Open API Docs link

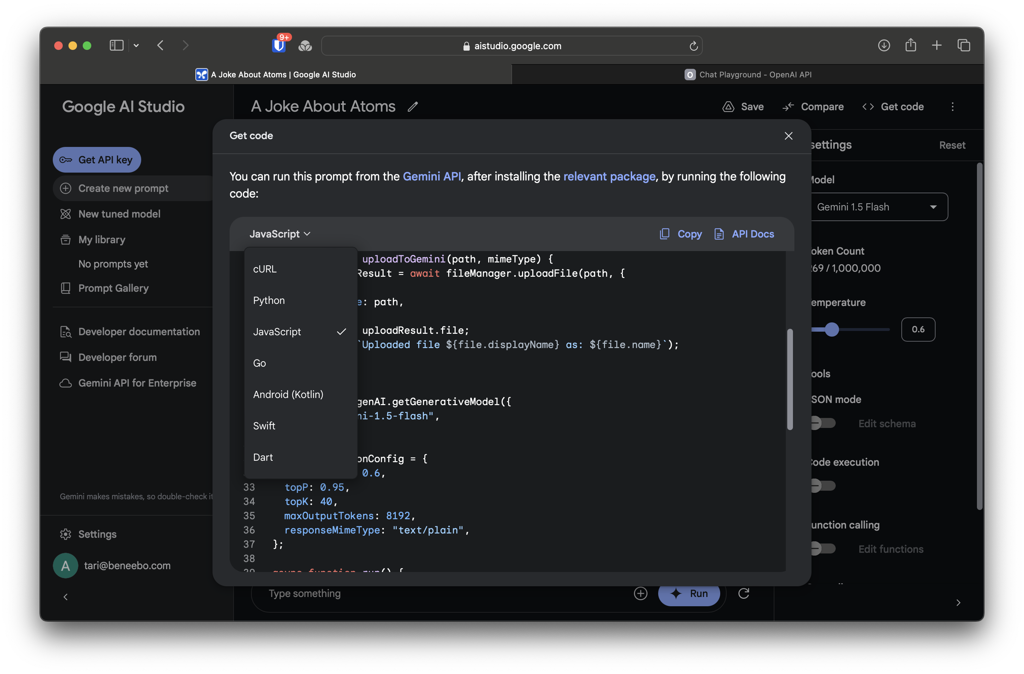(744, 234)
